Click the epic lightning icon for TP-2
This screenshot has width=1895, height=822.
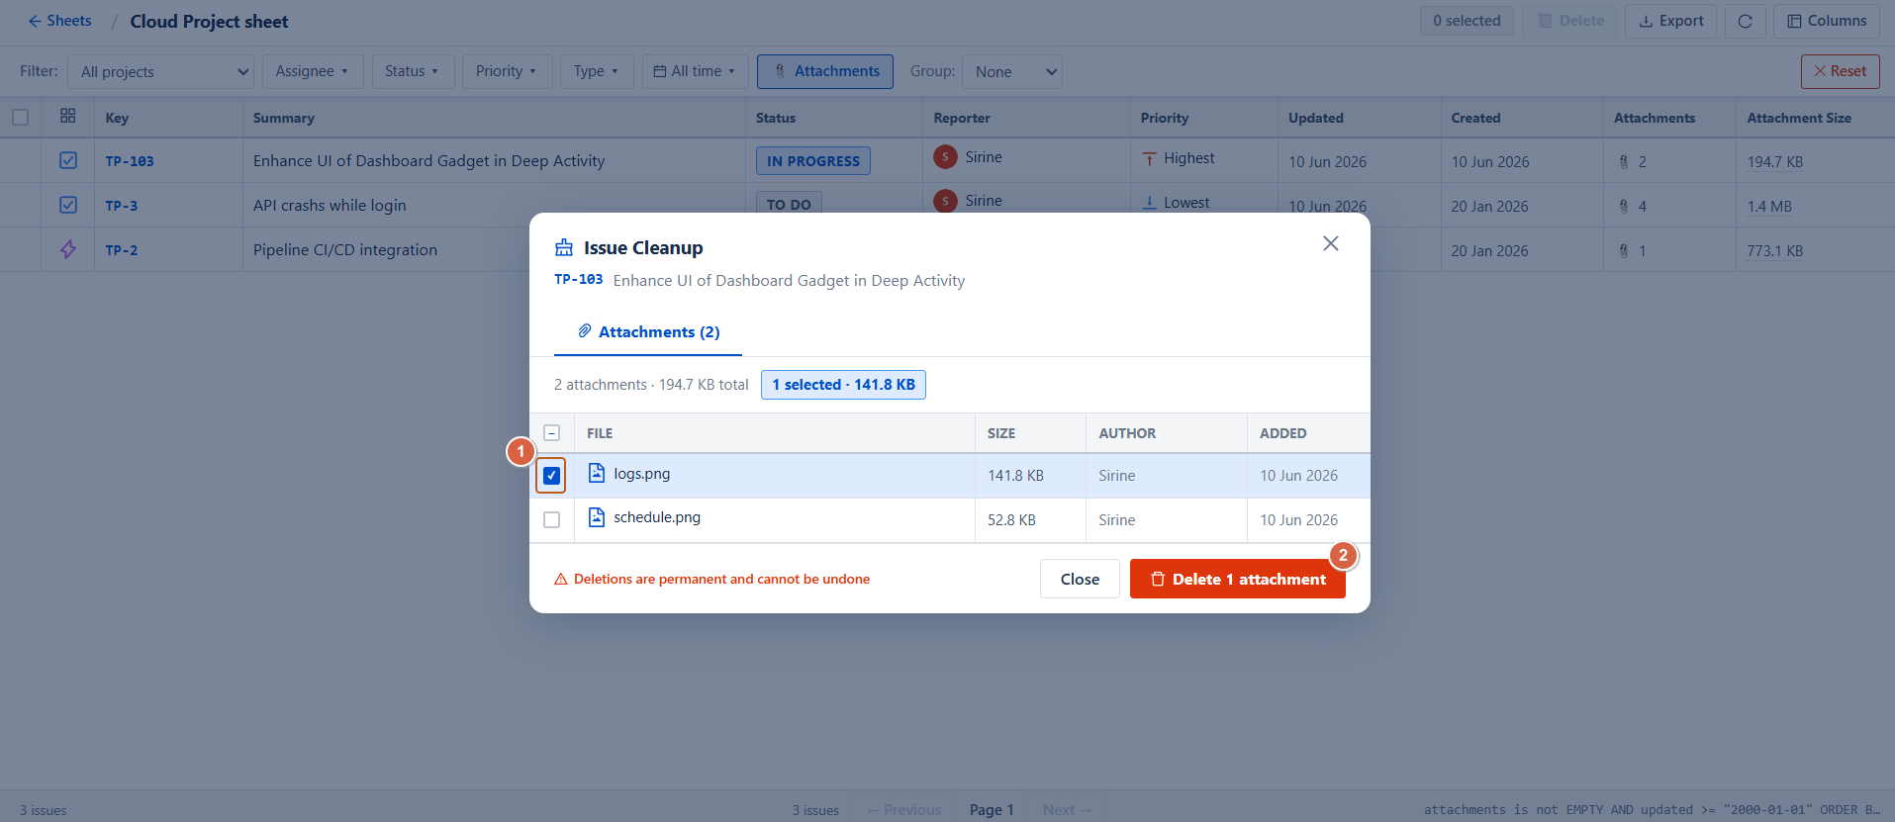(68, 249)
